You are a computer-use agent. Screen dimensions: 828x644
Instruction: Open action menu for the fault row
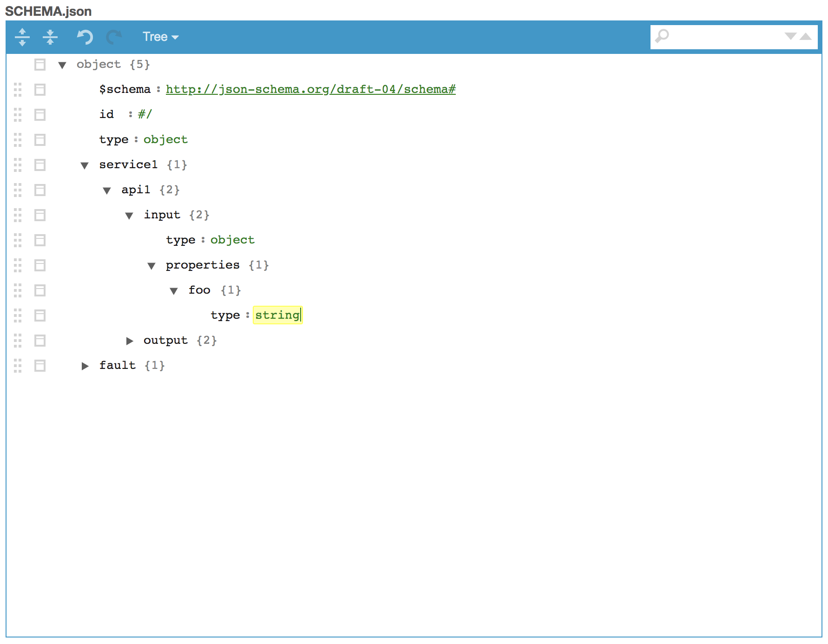(40, 366)
